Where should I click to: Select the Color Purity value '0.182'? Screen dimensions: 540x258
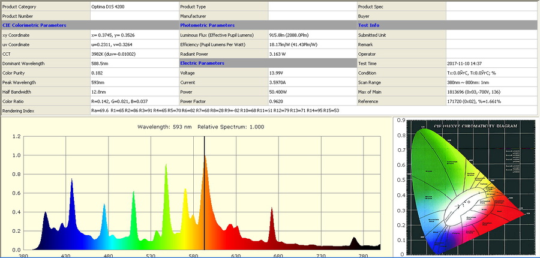coord(97,73)
